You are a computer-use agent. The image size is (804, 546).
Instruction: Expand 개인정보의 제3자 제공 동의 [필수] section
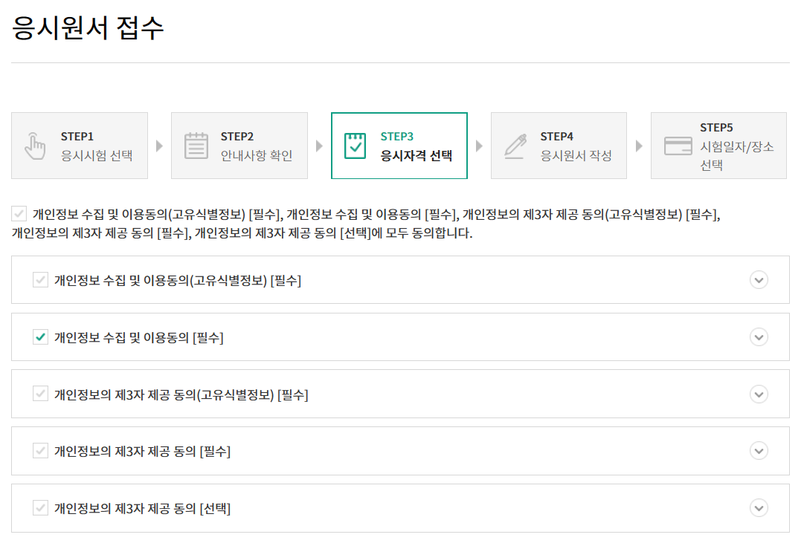[759, 451]
